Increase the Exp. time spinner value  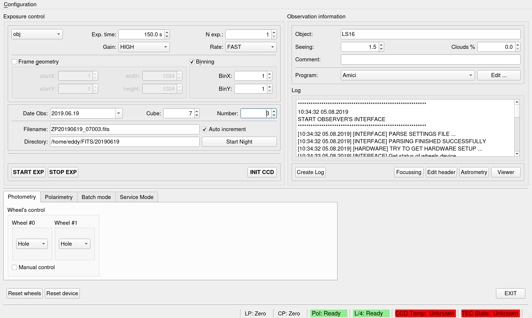(167, 32)
